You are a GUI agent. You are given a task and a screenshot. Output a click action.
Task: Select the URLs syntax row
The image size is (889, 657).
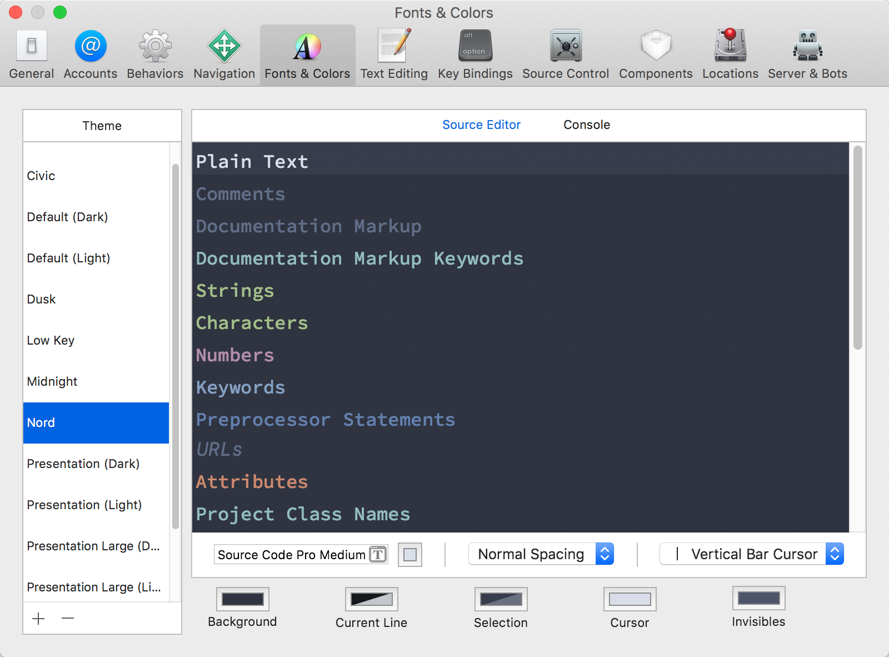(521, 450)
